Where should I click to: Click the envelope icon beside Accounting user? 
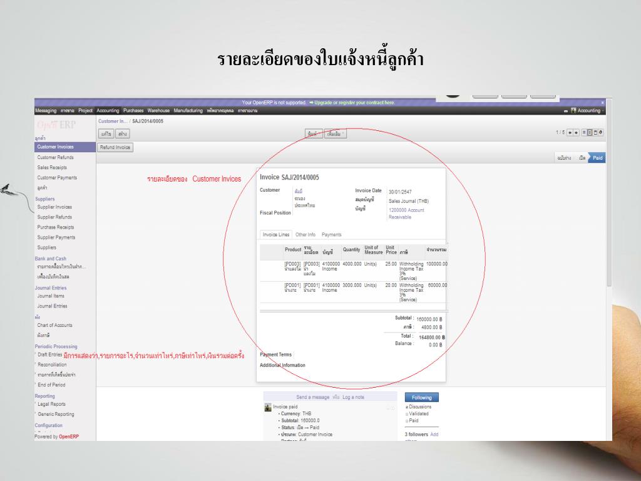(x=566, y=111)
